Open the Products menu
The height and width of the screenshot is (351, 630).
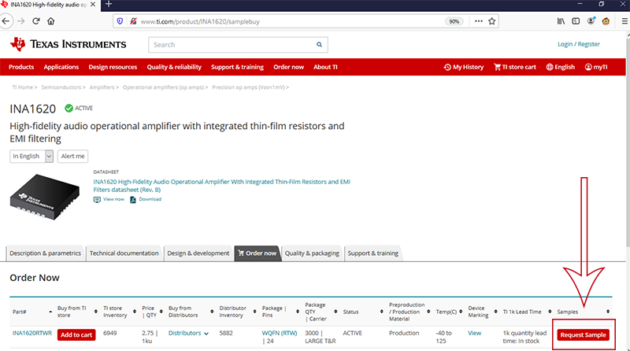(x=21, y=67)
